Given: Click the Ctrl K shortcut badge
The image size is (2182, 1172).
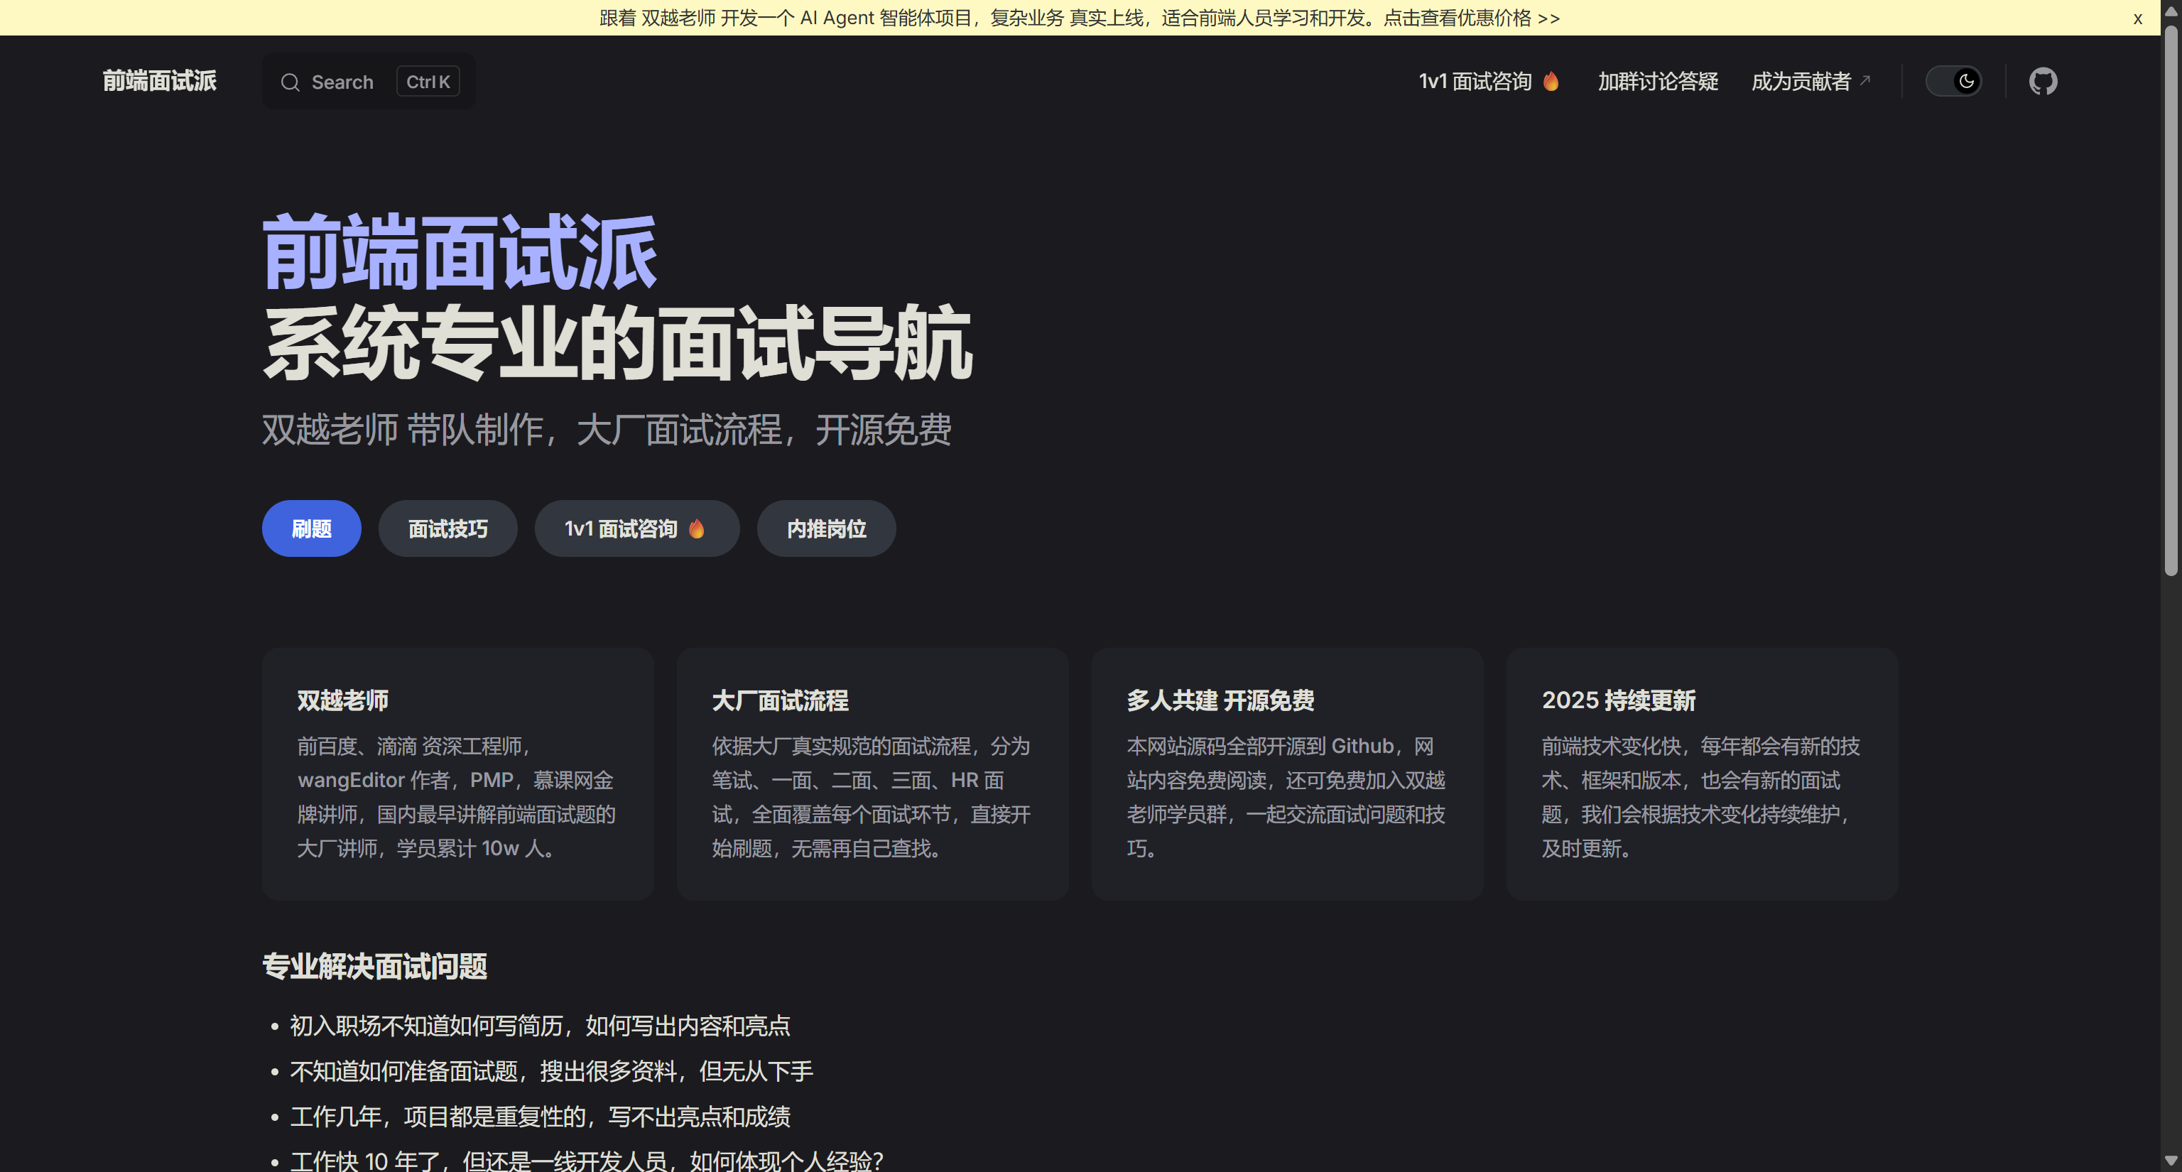Looking at the screenshot, I should (428, 82).
